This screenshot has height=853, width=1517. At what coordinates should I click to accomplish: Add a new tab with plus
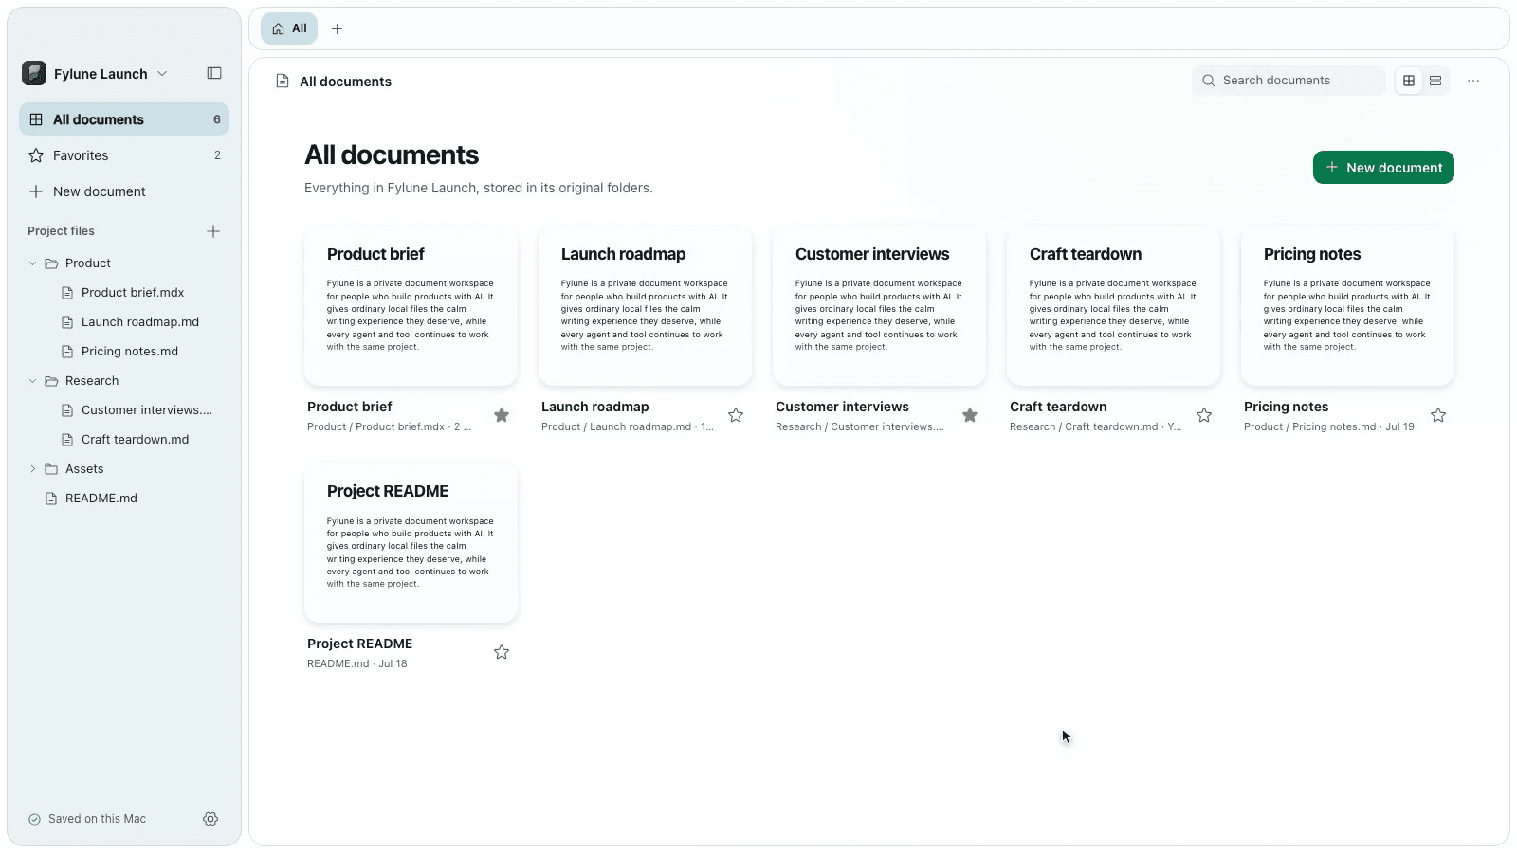click(337, 29)
